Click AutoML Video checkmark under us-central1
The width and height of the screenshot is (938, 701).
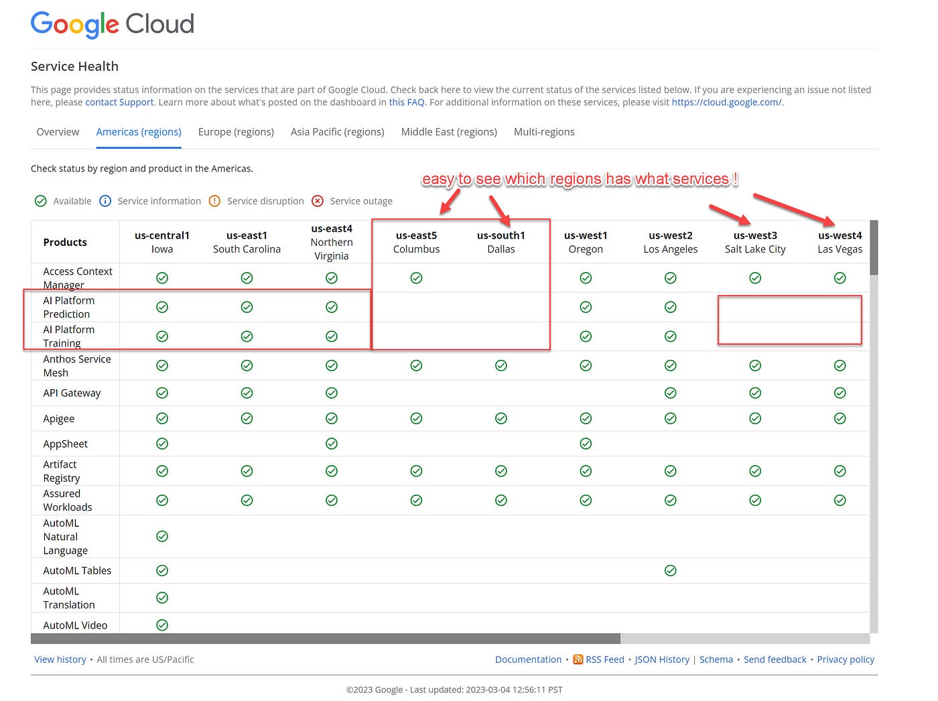(162, 625)
